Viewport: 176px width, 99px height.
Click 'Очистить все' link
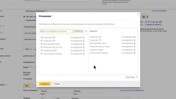pos(130,77)
